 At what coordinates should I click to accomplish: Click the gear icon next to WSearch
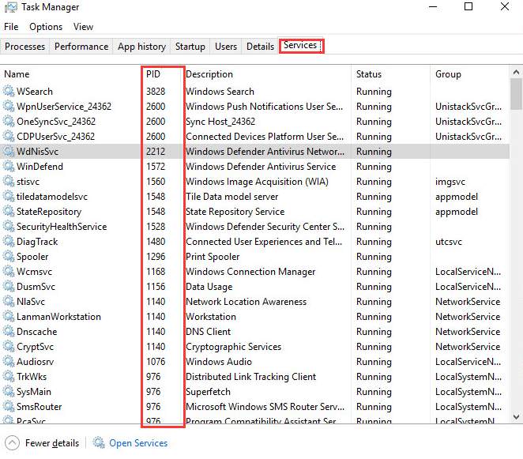[x=9, y=92]
